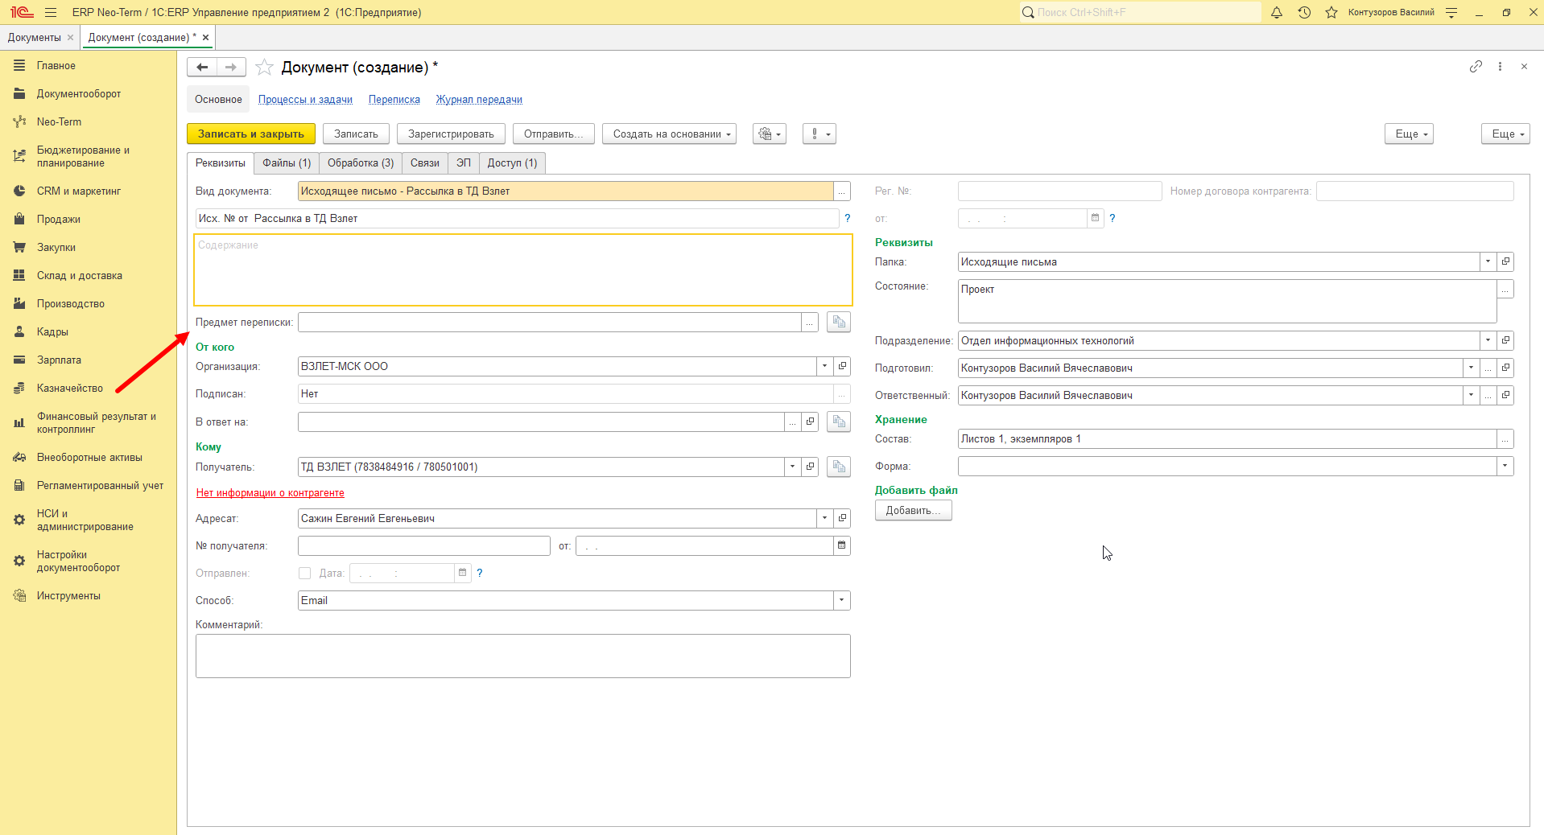The image size is (1544, 835).
Task: Open the main hamburger menu
Action: (x=51, y=12)
